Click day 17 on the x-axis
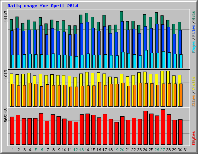The height and width of the screenshot is (154, 198). click(104, 150)
